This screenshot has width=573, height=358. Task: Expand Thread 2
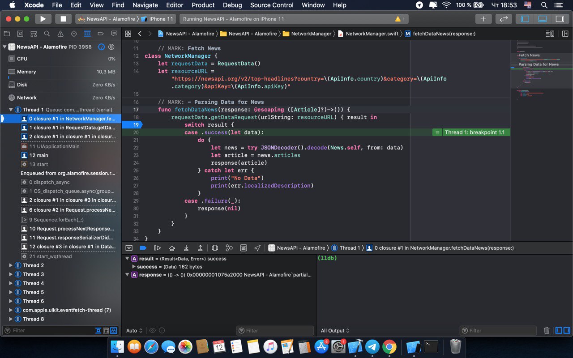click(x=11, y=265)
